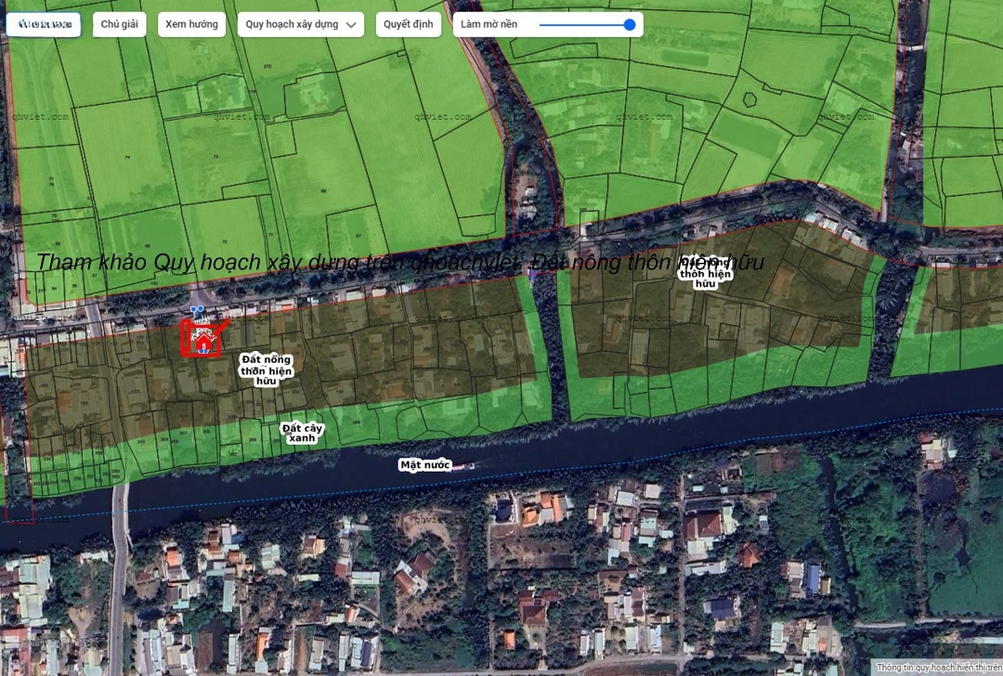The width and height of the screenshot is (1003, 676).
Task: Select the Đất cây xanh zone label
Action: click(302, 433)
